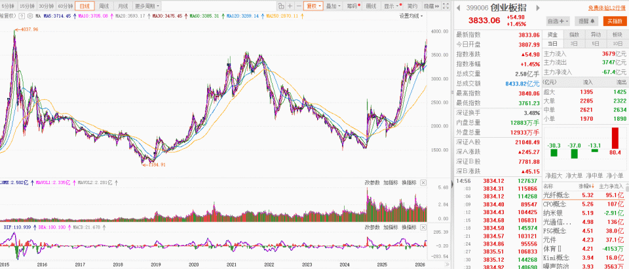Zoom out chart with minus icon

(299, 6)
